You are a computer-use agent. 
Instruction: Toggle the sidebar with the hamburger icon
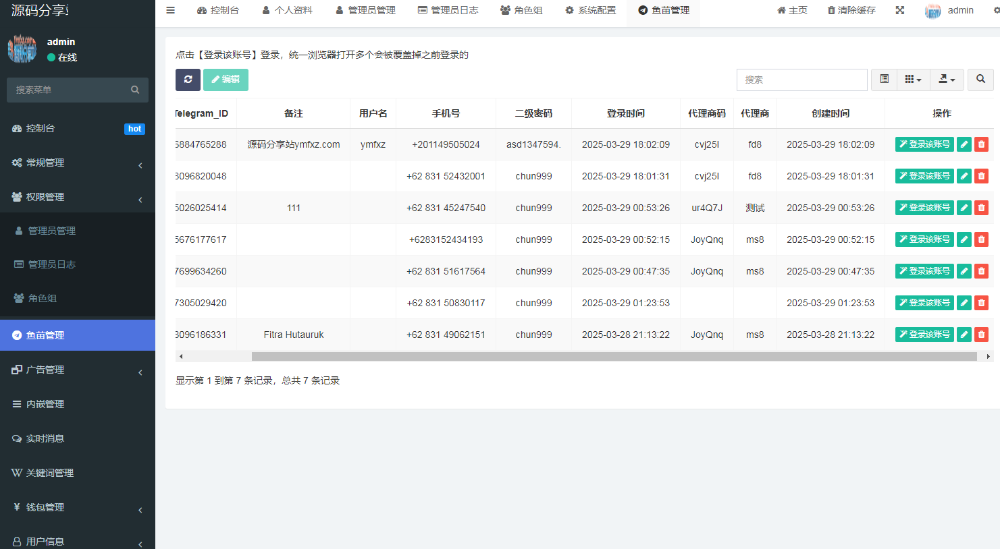(x=171, y=10)
